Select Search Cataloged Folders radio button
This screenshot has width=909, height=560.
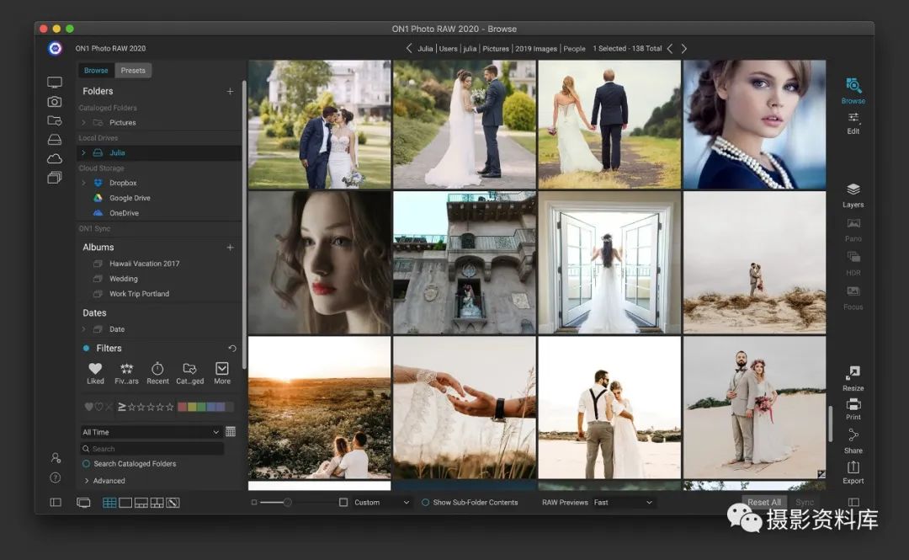coord(87,464)
